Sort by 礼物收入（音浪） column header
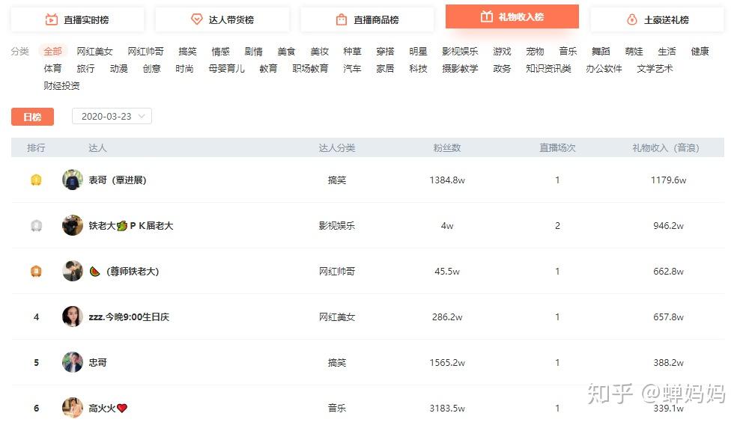This screenshot has height=425, width=746. coord(665,148)
